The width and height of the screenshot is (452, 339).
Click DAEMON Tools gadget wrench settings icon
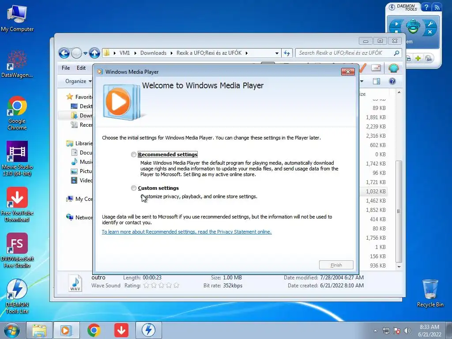430,24
